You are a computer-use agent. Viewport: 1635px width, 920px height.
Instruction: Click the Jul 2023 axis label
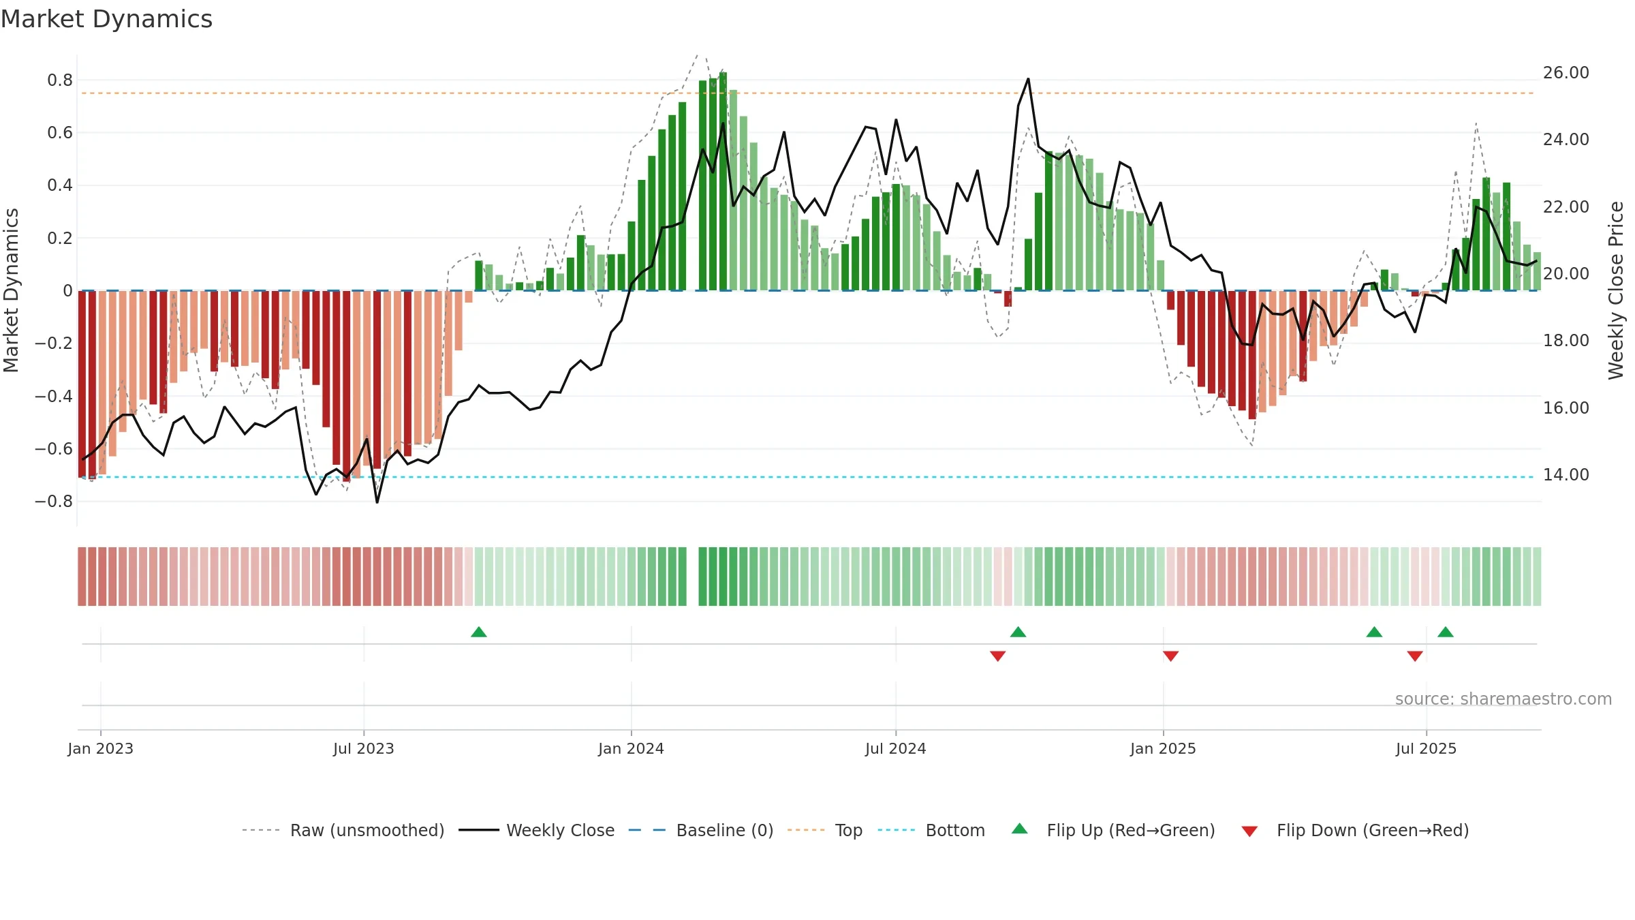click(x=364, y=749)
